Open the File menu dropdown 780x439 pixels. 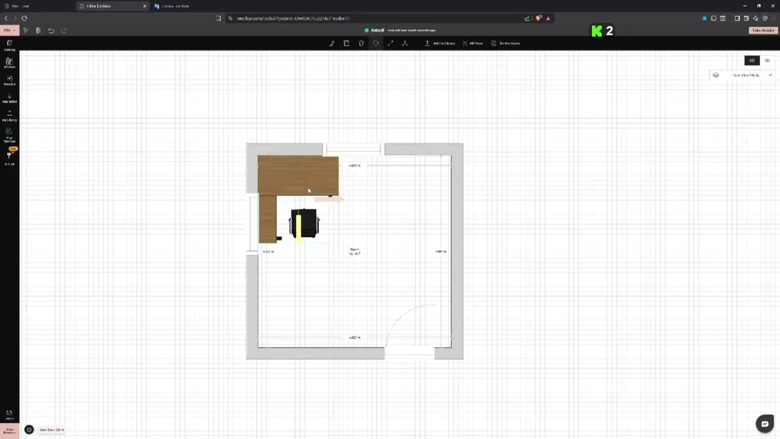9,30
